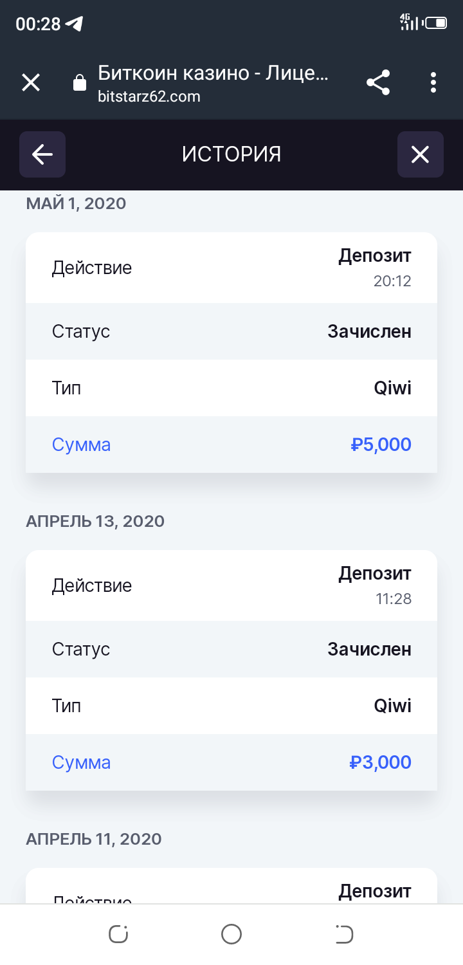Select the Май 1, 2020 date heading

[x=76, y=204]
